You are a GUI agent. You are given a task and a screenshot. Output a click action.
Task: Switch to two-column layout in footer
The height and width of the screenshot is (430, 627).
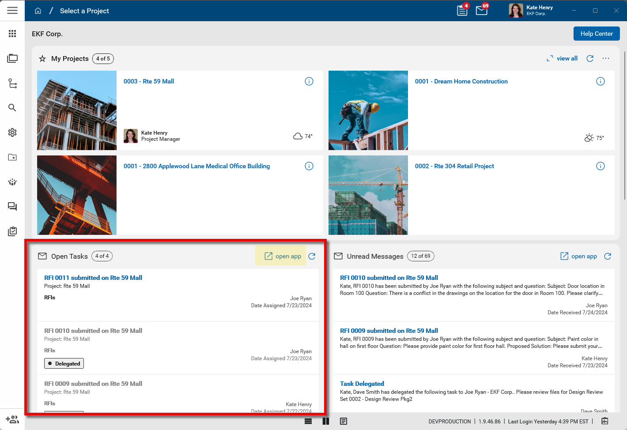tap(326, 421)
